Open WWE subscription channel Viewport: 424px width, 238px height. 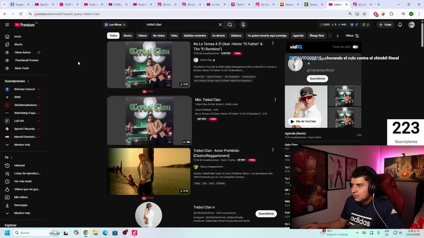coord(18,97)
